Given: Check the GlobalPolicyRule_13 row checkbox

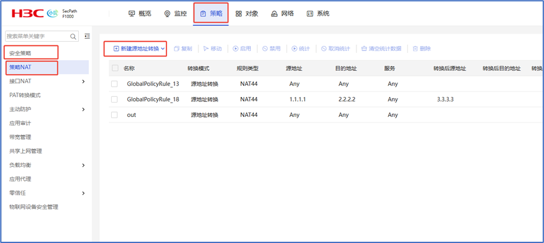Looking at the screenshot, I should 114,84.
